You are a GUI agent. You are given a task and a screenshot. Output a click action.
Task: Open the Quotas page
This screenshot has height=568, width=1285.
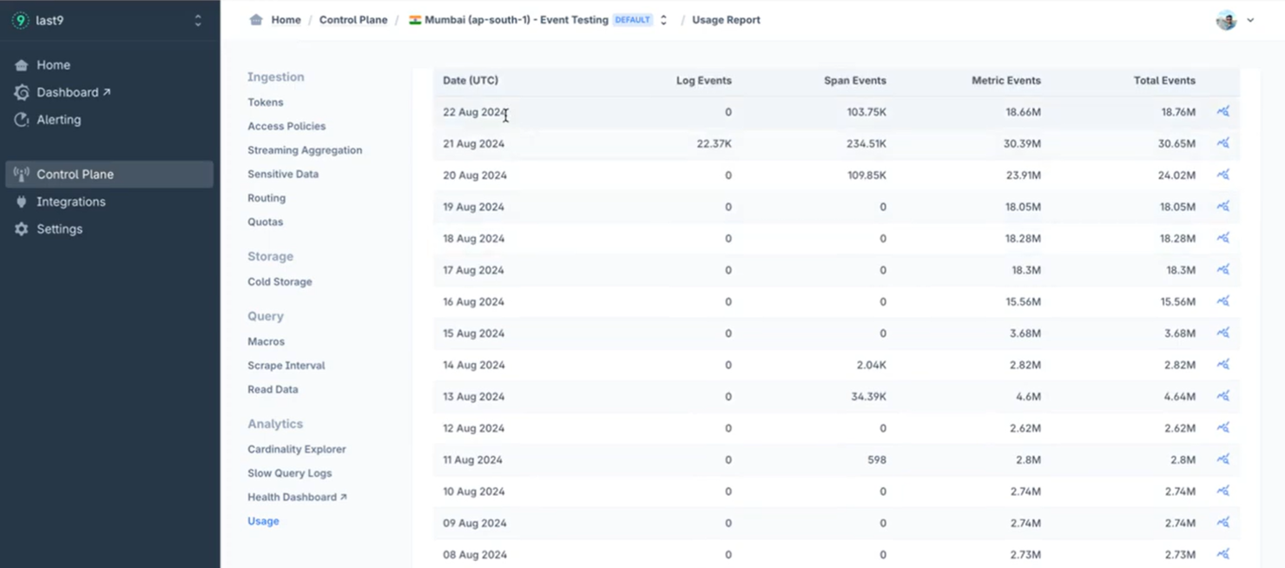(x=265, y=221)
